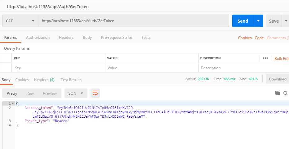Focus the request URL input field

(134, 21)
